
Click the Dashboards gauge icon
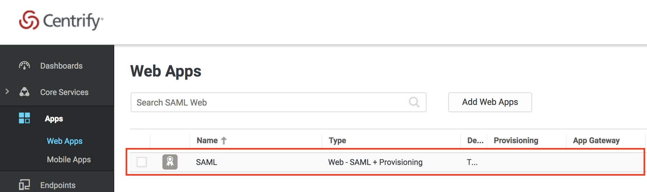pyautogui.click(x=24, y=66)
